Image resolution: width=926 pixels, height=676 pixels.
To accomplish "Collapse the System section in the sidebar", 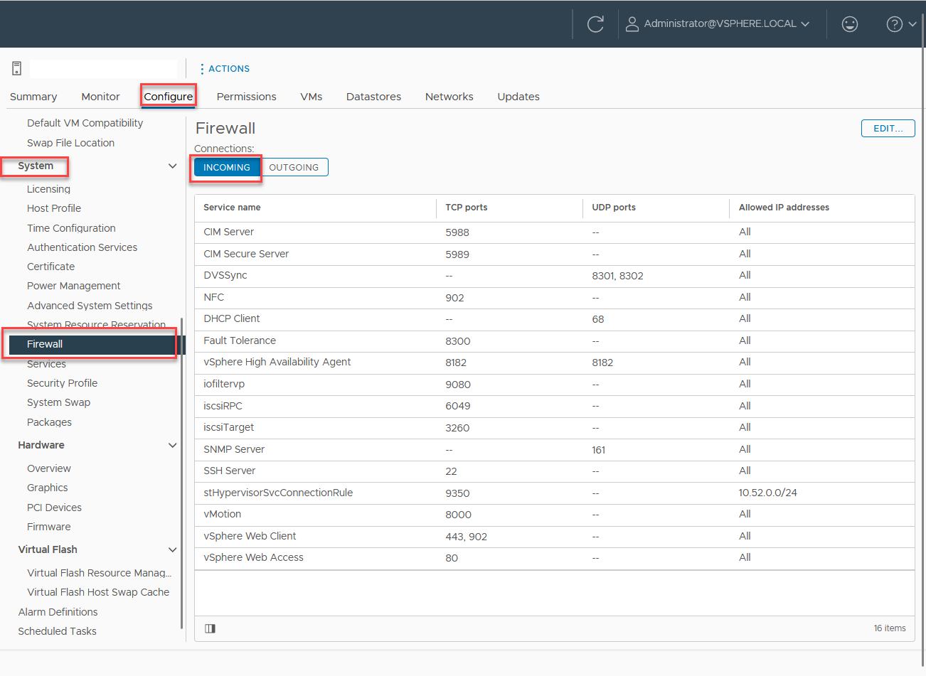I will coord(171,165).
